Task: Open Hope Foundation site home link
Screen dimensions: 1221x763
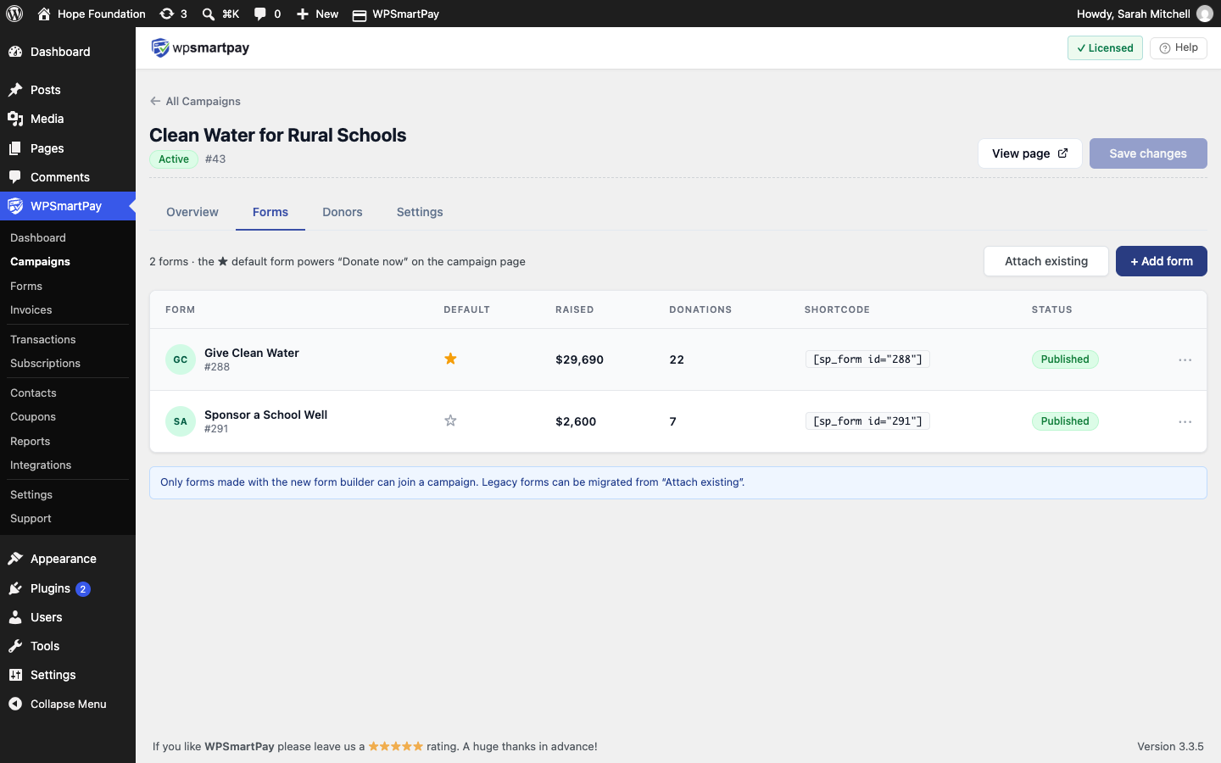Action: tap(92, 14)
